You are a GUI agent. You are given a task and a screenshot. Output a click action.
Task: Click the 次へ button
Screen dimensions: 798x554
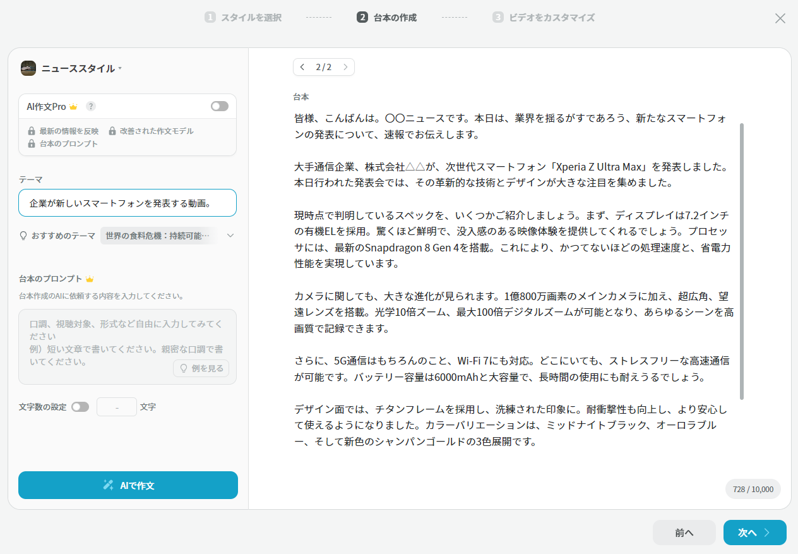(754, 533)
